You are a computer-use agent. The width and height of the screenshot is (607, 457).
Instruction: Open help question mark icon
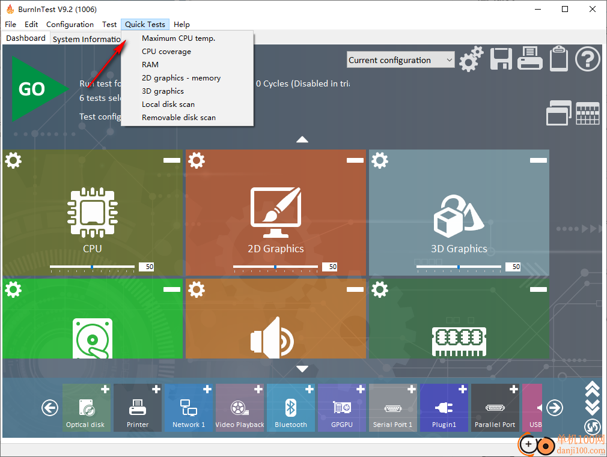click(x=587, y=59)
